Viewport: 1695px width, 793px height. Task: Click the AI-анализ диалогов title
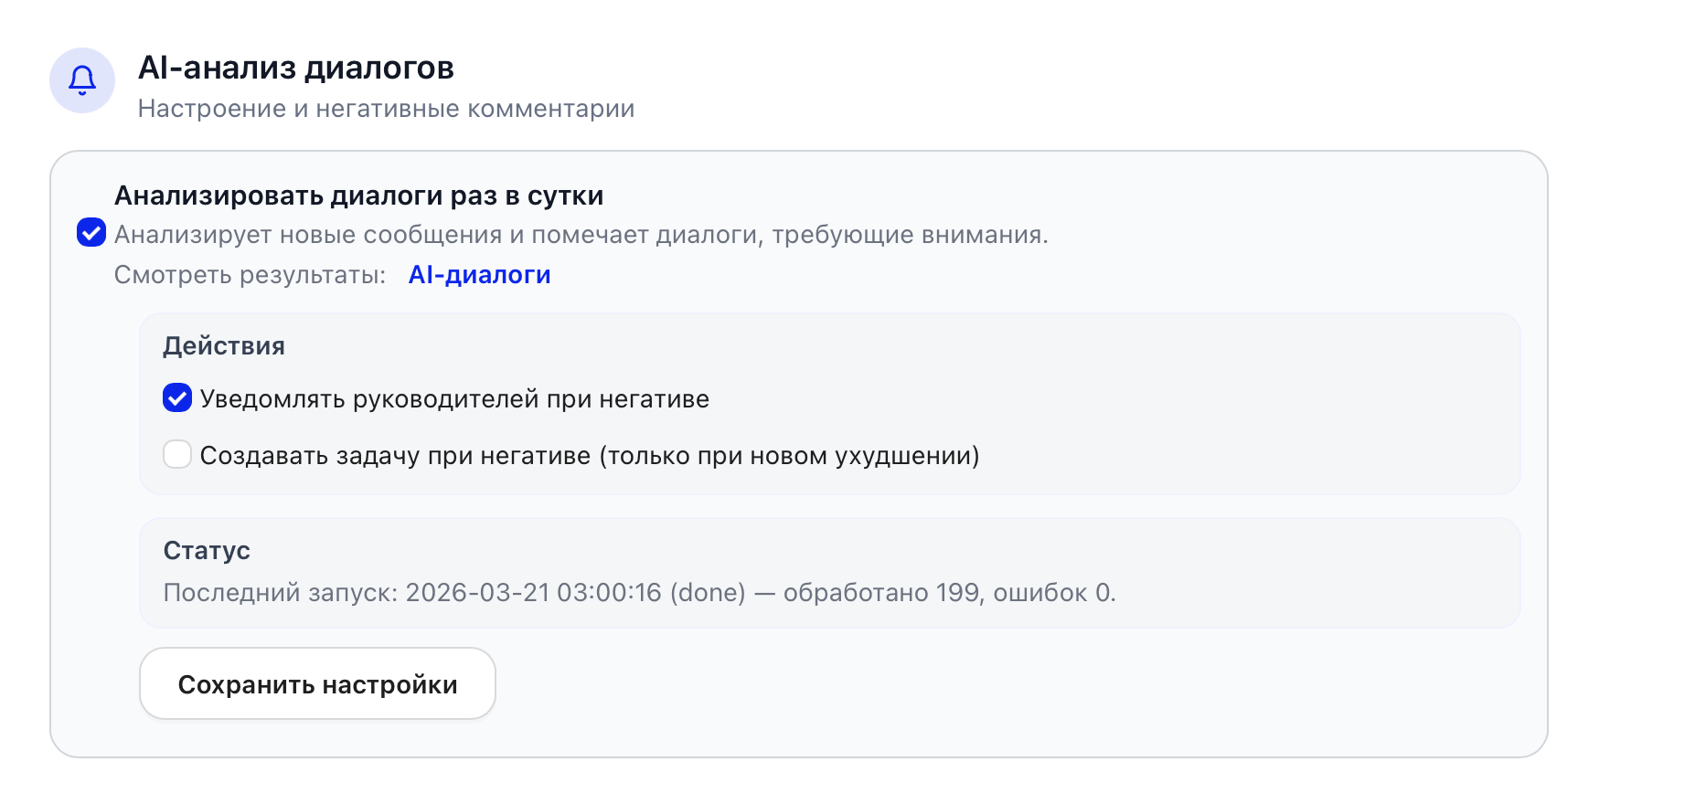coord(295,68)
